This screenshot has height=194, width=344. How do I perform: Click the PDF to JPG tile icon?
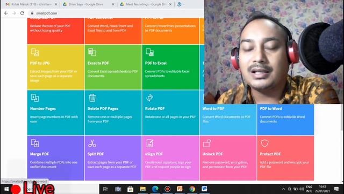coord(34,52)
